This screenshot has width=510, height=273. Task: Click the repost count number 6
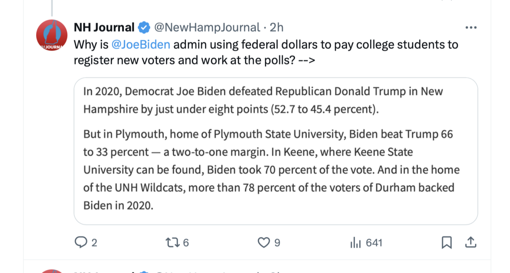(186, 243)
